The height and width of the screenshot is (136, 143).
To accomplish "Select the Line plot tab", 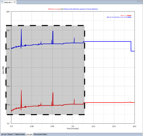I will coord(29,134).
